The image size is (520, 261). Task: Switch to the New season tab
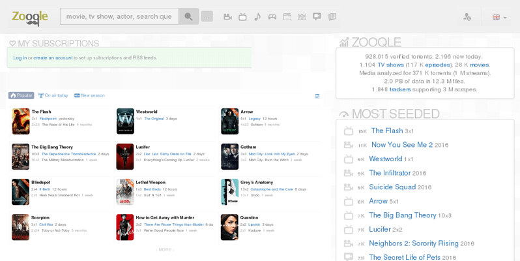[x=89, y=95]
